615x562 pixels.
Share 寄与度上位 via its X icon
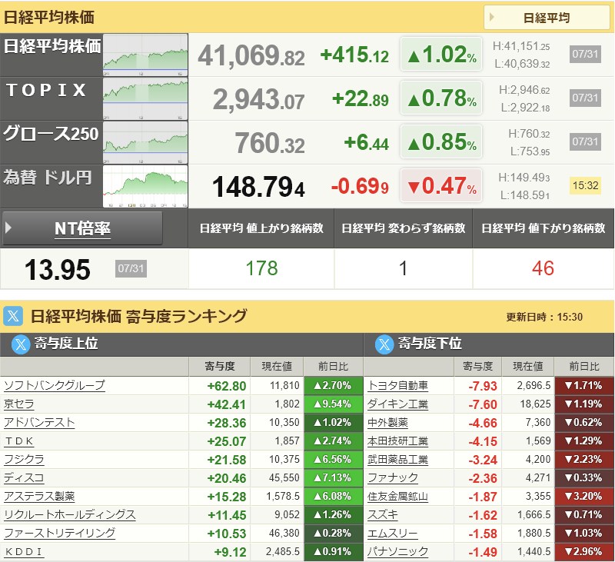pyautogui.click(x=21, y=344)
